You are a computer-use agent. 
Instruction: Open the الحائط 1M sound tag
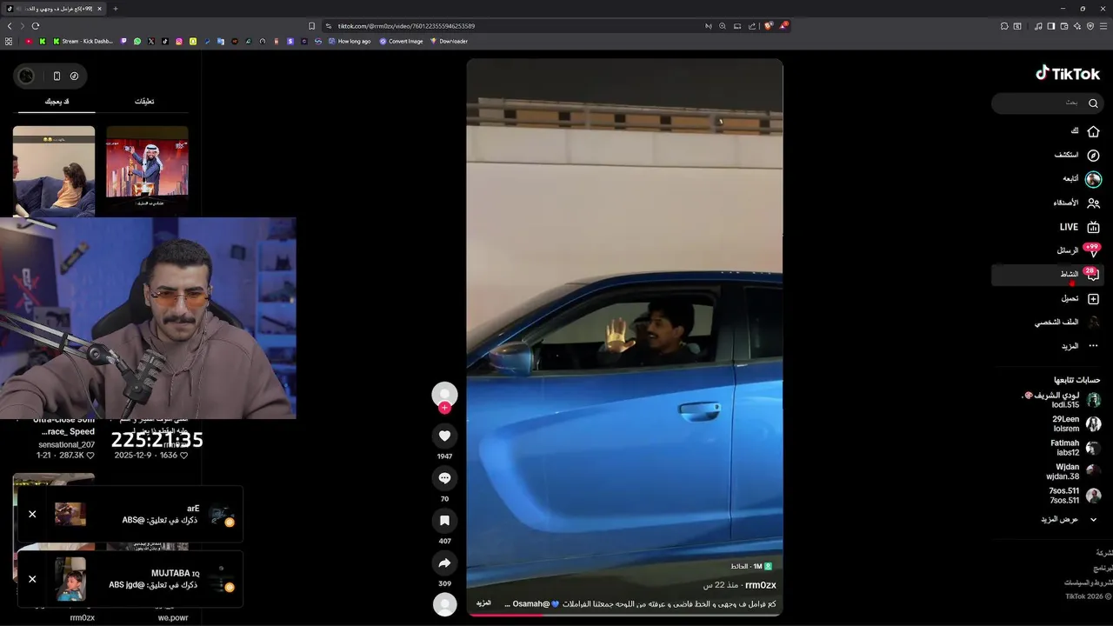point(750,566)
